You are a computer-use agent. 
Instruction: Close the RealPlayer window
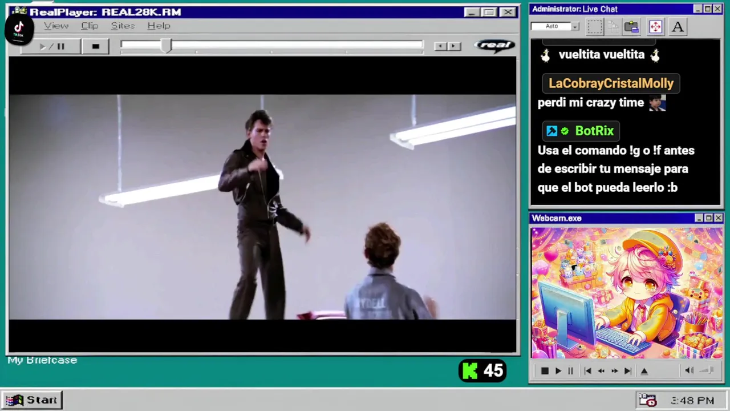point(508,12)
